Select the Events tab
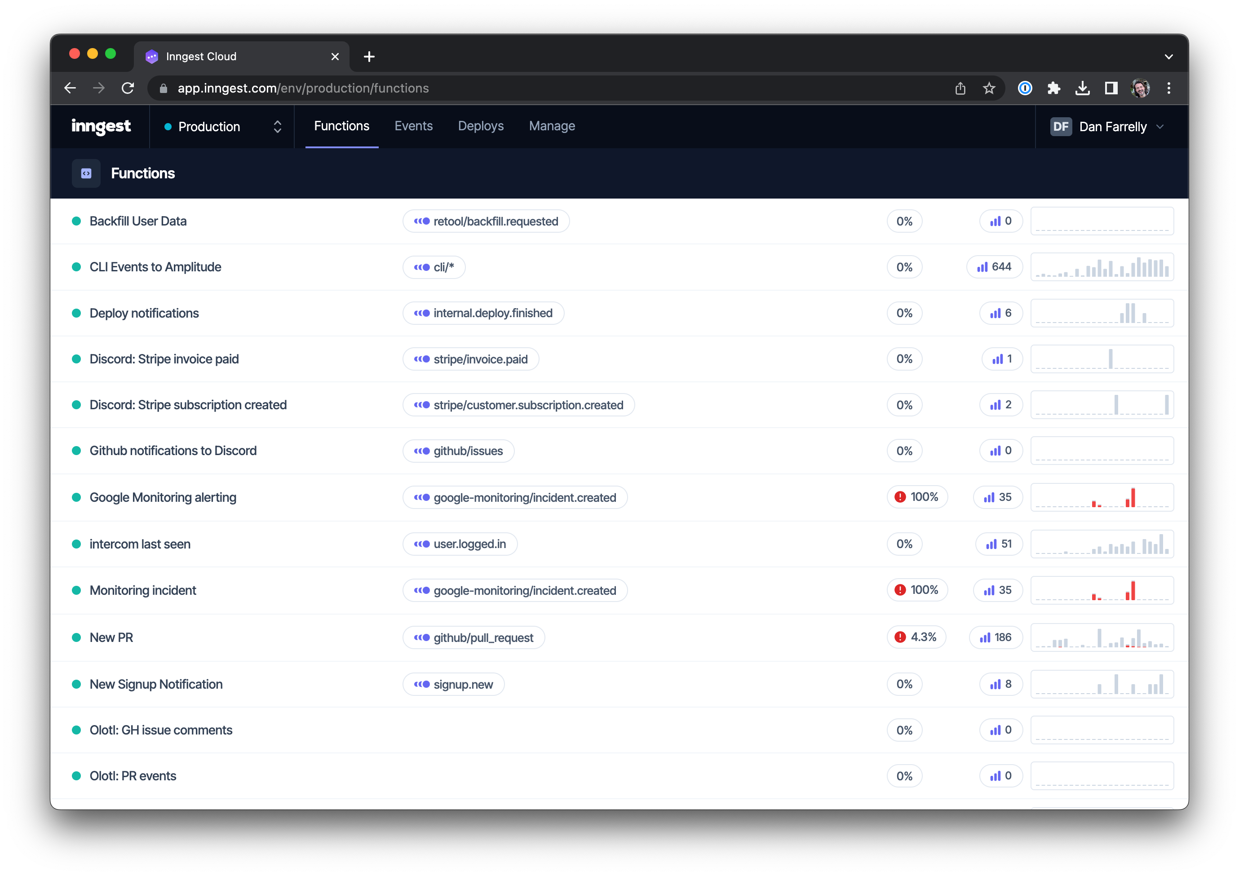Viewport: 1239px width, 876px height. [x=413, y=125]
